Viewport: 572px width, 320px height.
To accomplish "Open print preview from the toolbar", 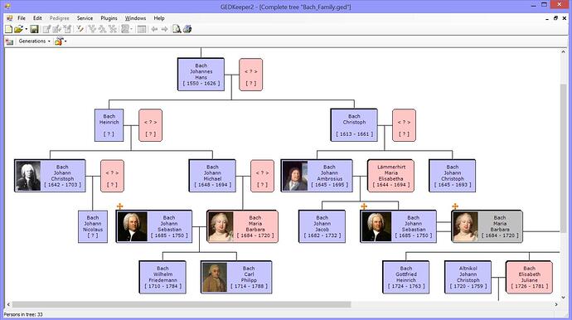I will pyautogui.click(x=177, y=29).
